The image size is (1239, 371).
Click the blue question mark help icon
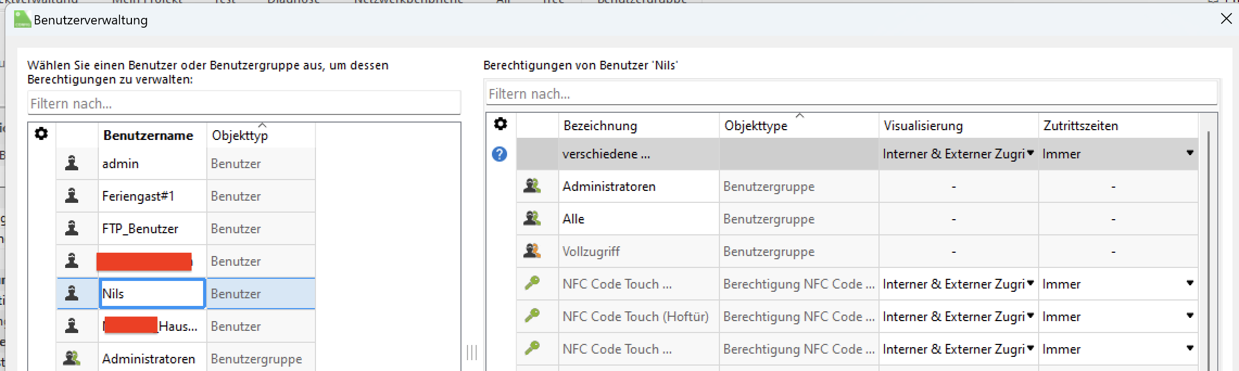pos(500,154)
